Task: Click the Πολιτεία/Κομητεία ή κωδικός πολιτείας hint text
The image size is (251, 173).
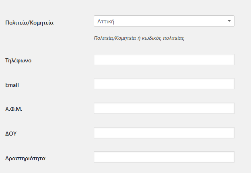Action: click(x=139, y=39)
